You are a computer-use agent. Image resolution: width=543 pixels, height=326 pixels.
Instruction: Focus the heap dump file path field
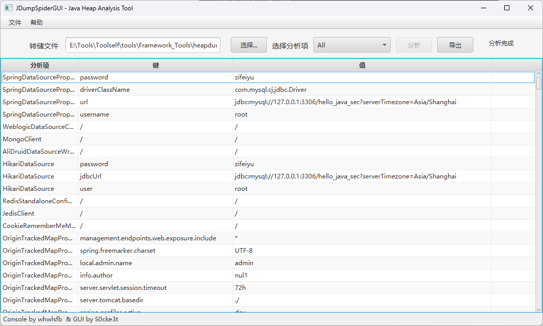coord(143,45)
